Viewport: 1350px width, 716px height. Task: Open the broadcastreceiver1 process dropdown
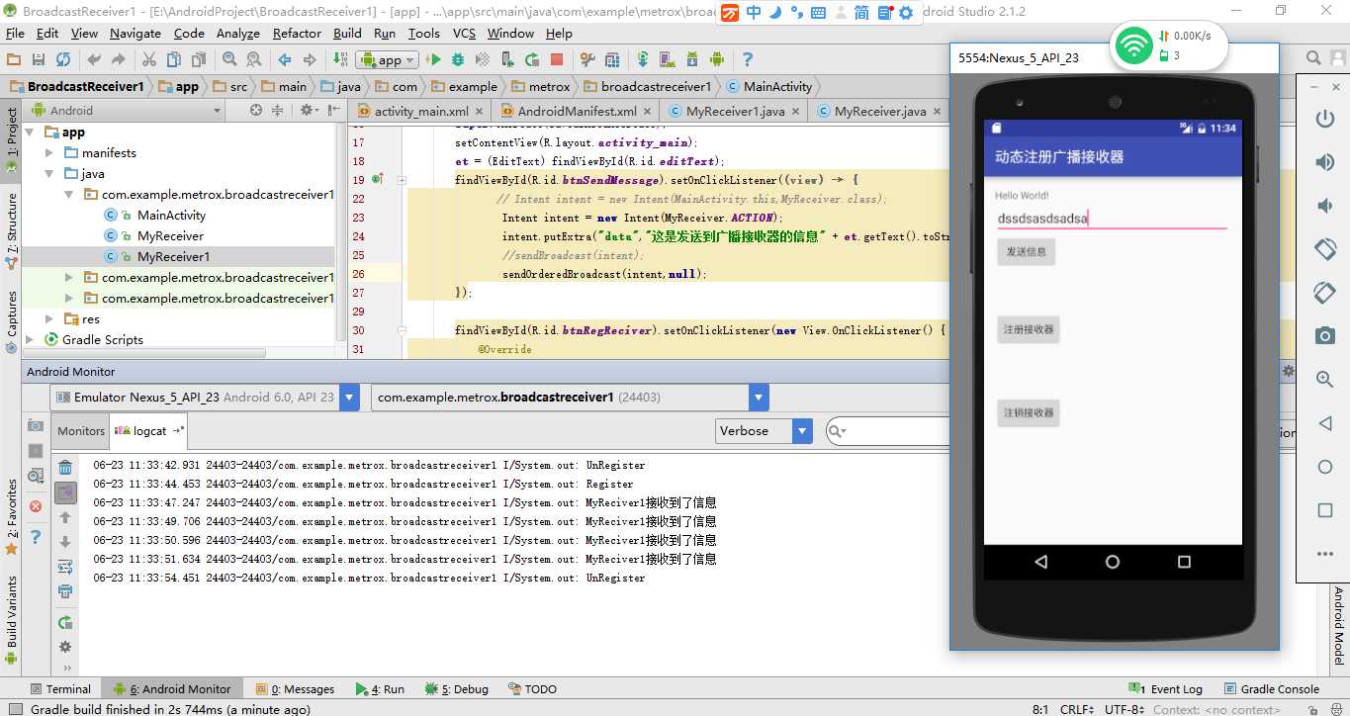click(x=570, y=397)
